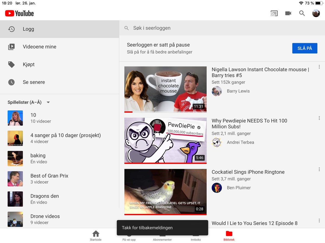Tap the Sett 3,7 mill. ganger view count
Viewport: 325px width, 243px height.
(x=231, y=179)
